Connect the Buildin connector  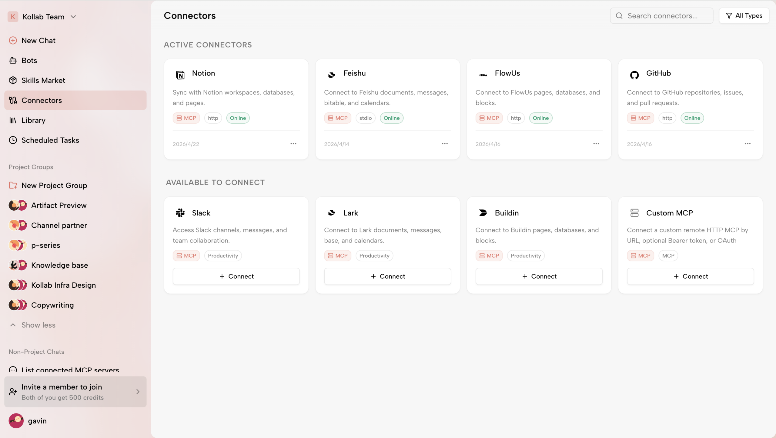pyautogui.click(x=539, y=276)
